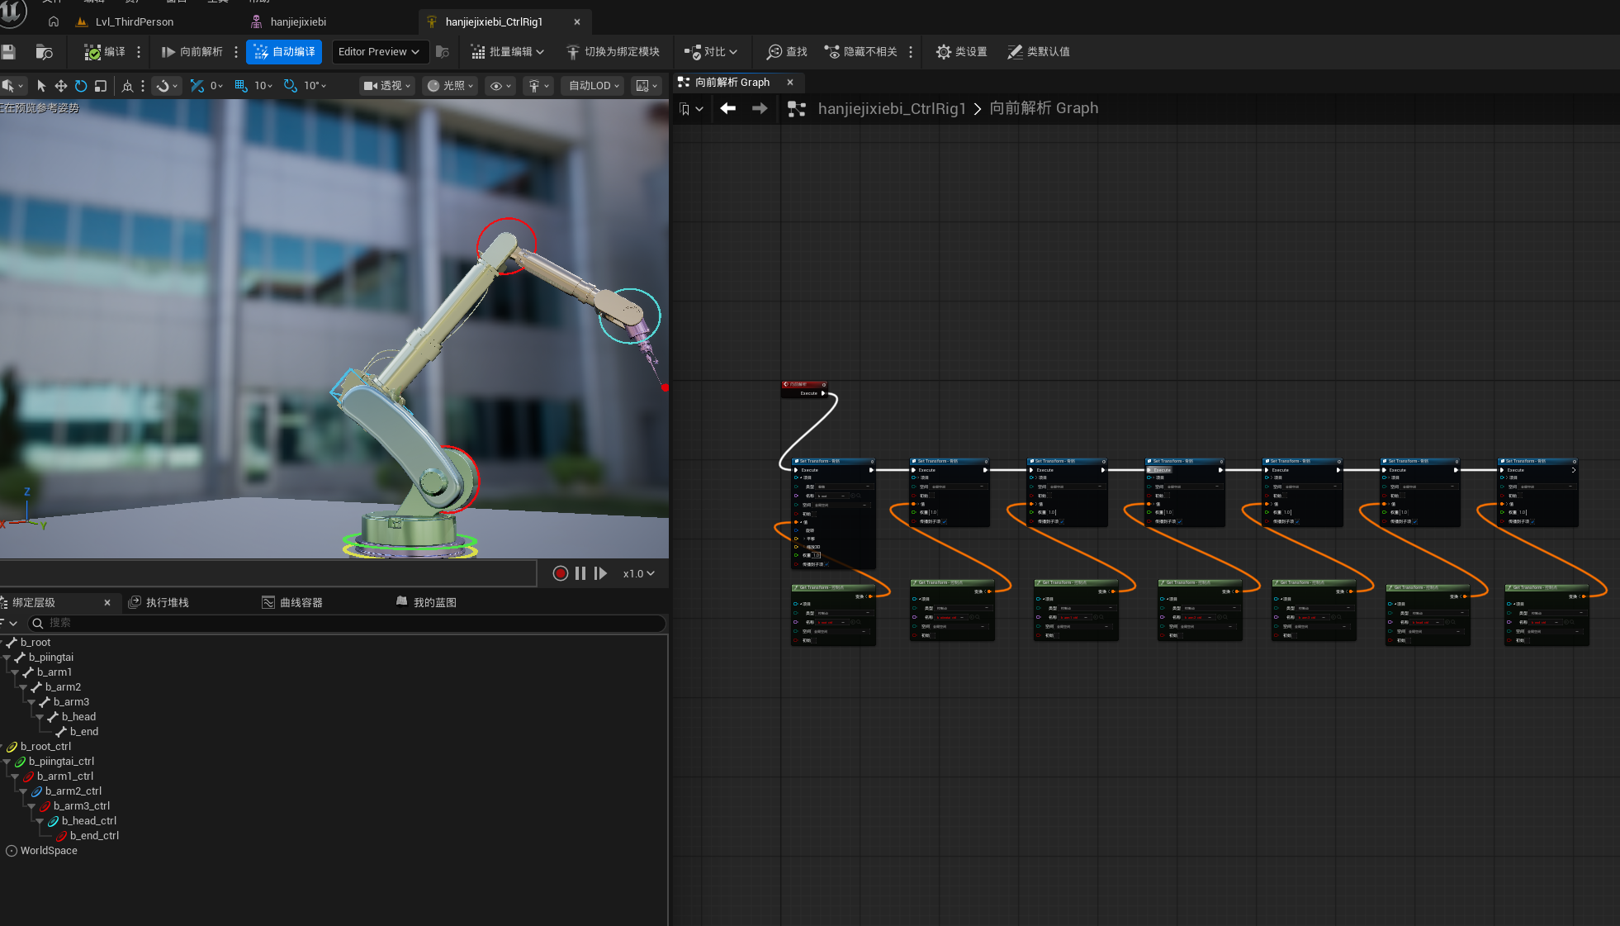Click the step-forward frame button

click(x=600, y=573)
